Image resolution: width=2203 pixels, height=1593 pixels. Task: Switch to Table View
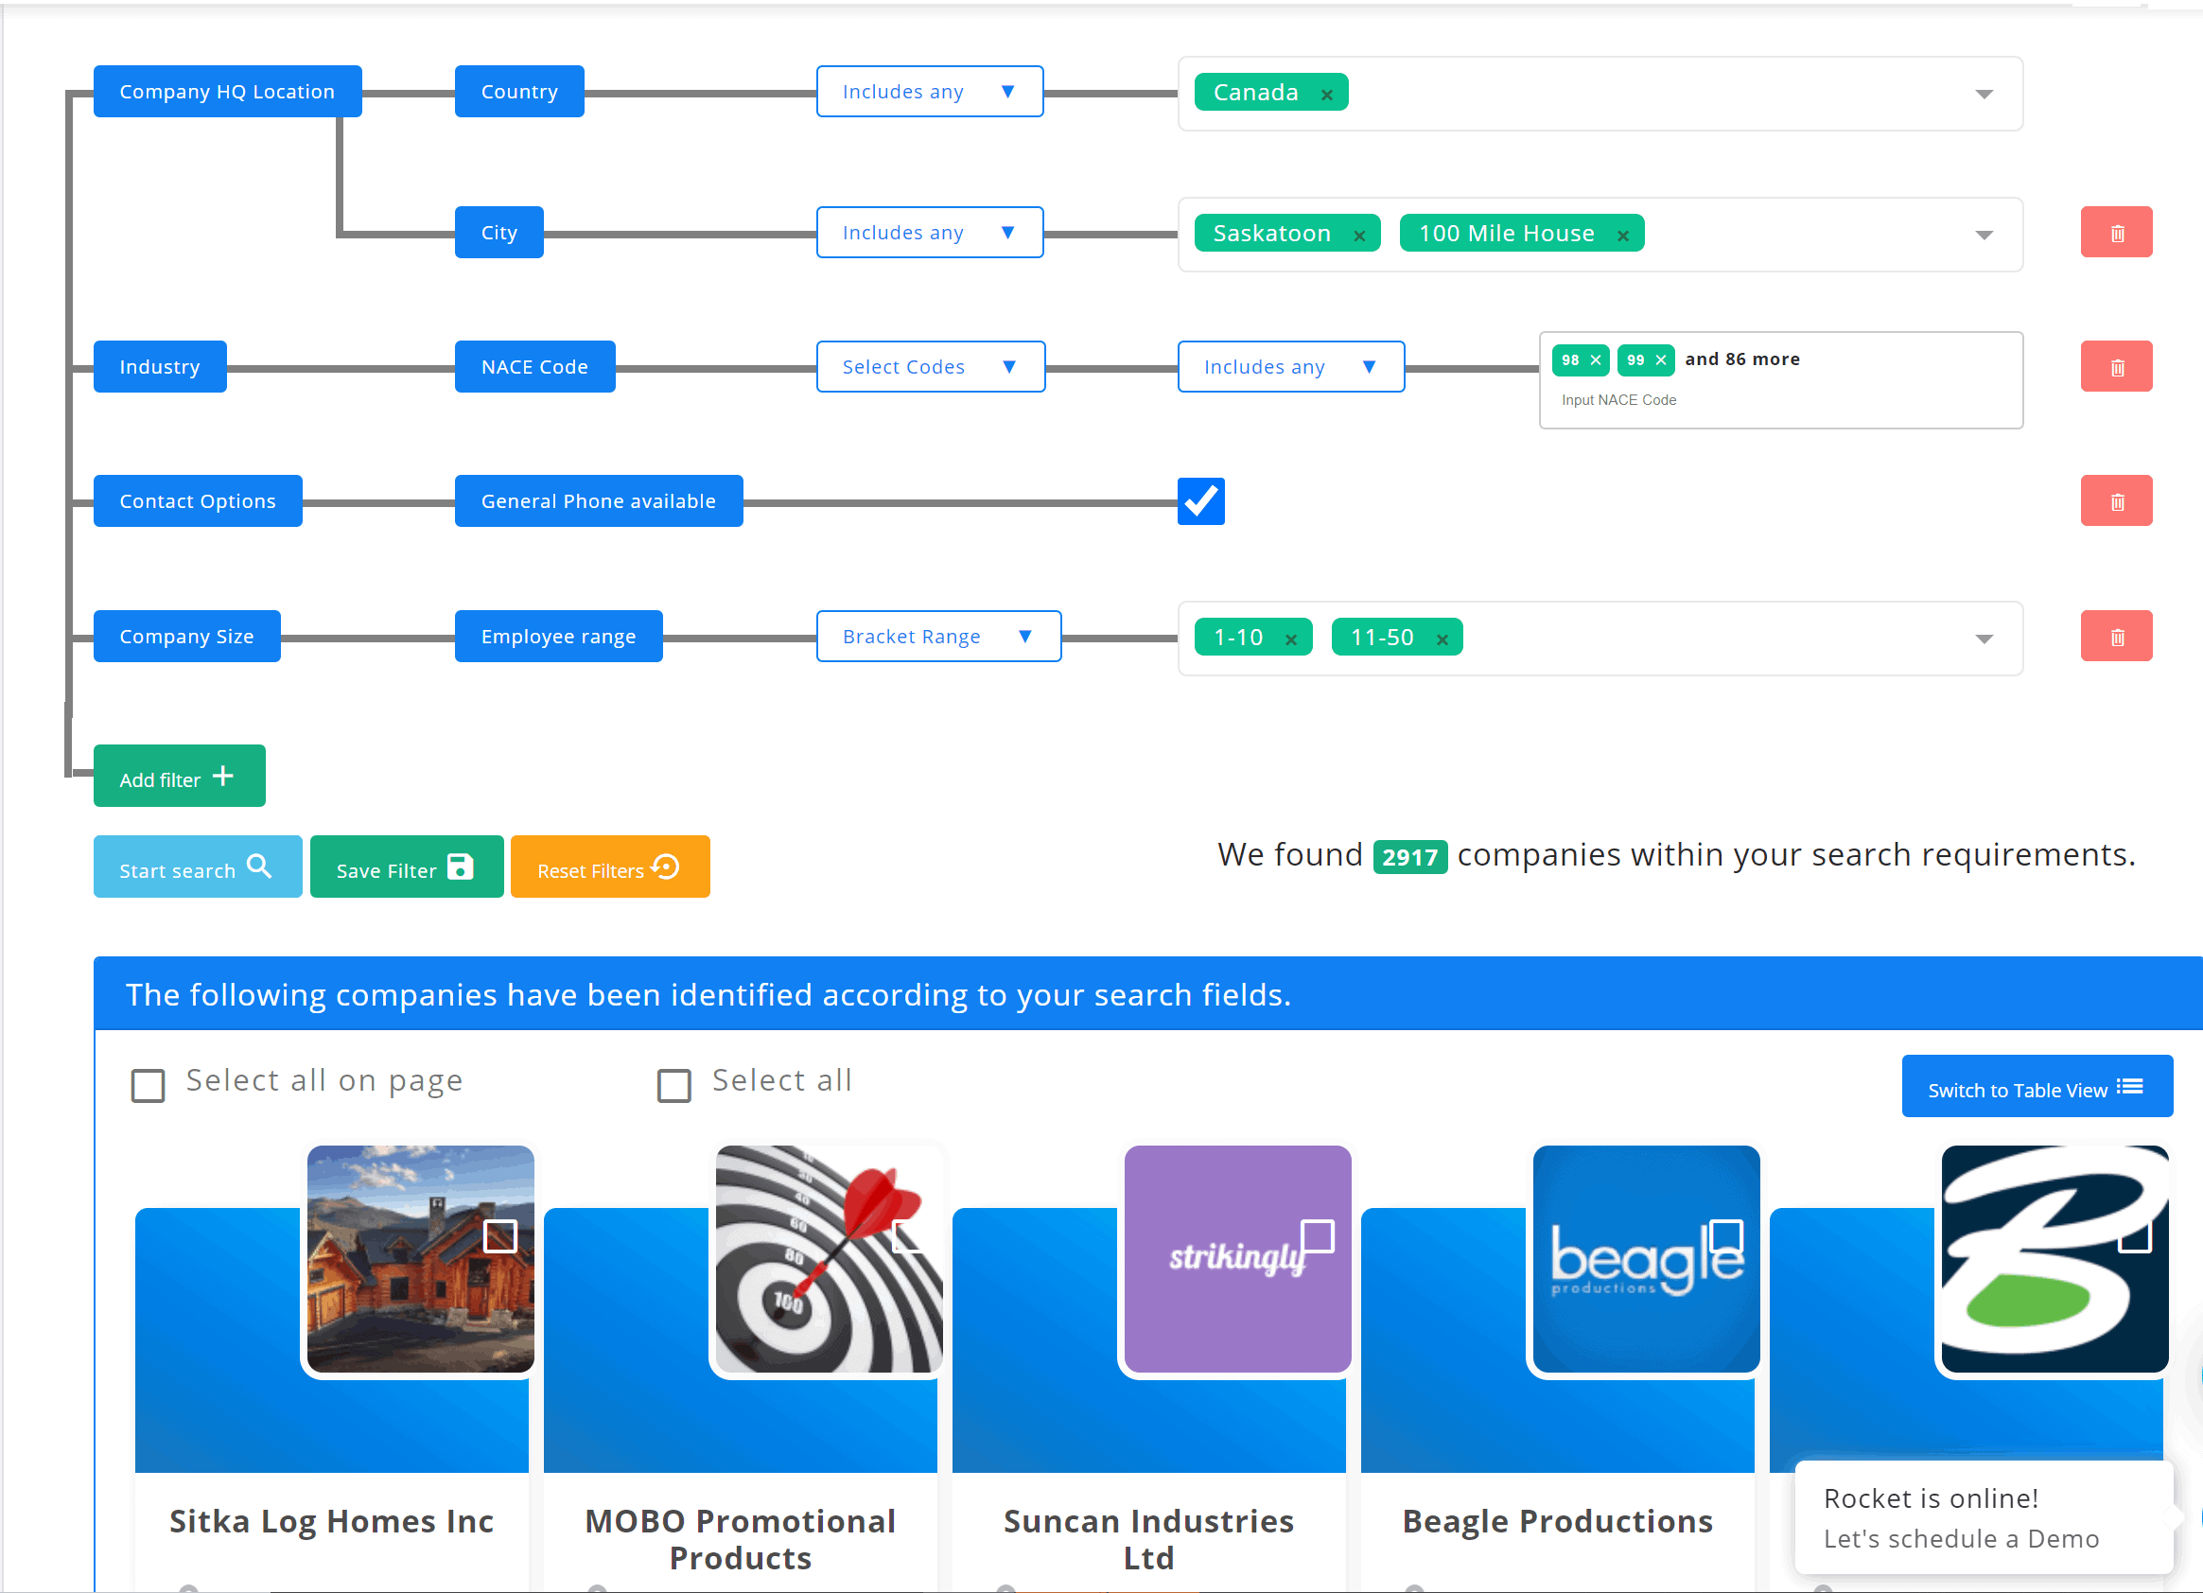[x=2036, y=1086]
